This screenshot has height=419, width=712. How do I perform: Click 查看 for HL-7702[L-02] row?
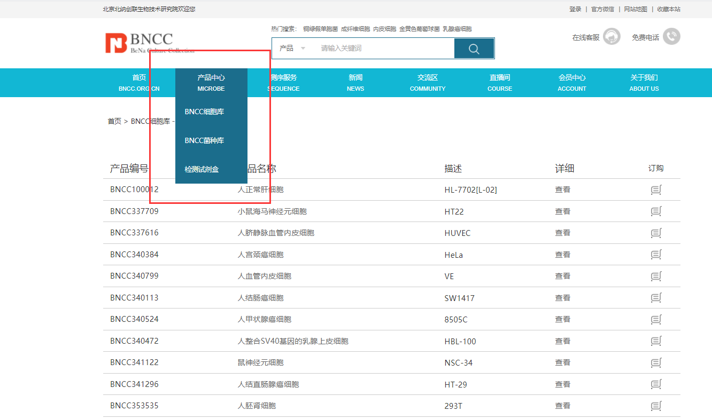(562, 189)
